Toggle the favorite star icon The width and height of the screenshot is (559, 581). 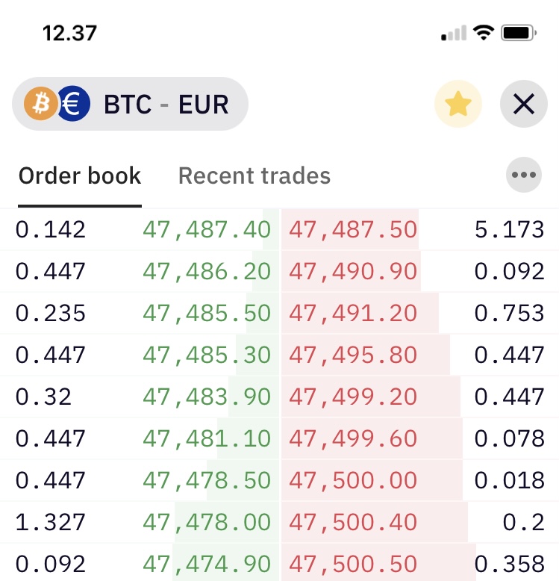[x=458, y=104]
